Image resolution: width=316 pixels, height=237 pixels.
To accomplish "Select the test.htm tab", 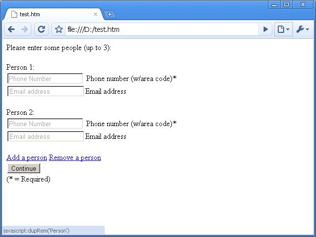I will 53,14.
